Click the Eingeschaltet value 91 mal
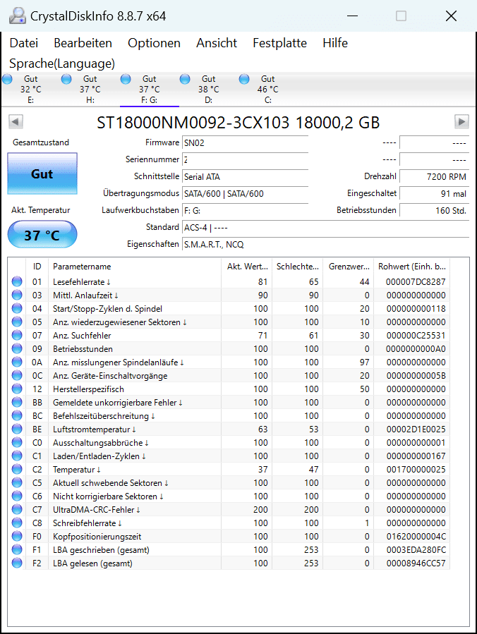Image resolution: width=477 pixels, height=634 pixels. (434, 194)
